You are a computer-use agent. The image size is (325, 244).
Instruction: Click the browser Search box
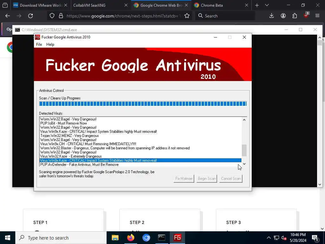(x=225, y=16)
